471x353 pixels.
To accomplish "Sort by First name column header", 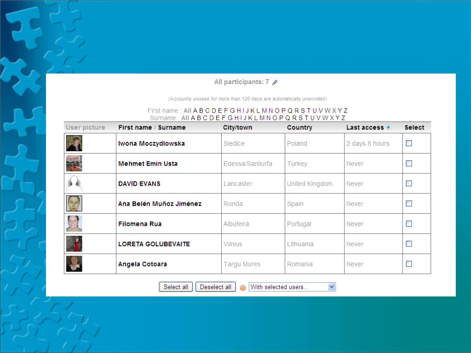I will tap(135, 127).
